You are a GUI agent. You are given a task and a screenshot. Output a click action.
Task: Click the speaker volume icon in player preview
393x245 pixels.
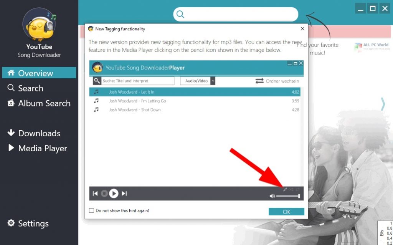[x=272, y=196]
